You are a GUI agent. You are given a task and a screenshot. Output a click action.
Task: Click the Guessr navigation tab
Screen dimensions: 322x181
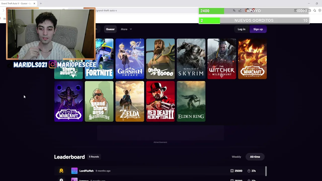point(110,29)
